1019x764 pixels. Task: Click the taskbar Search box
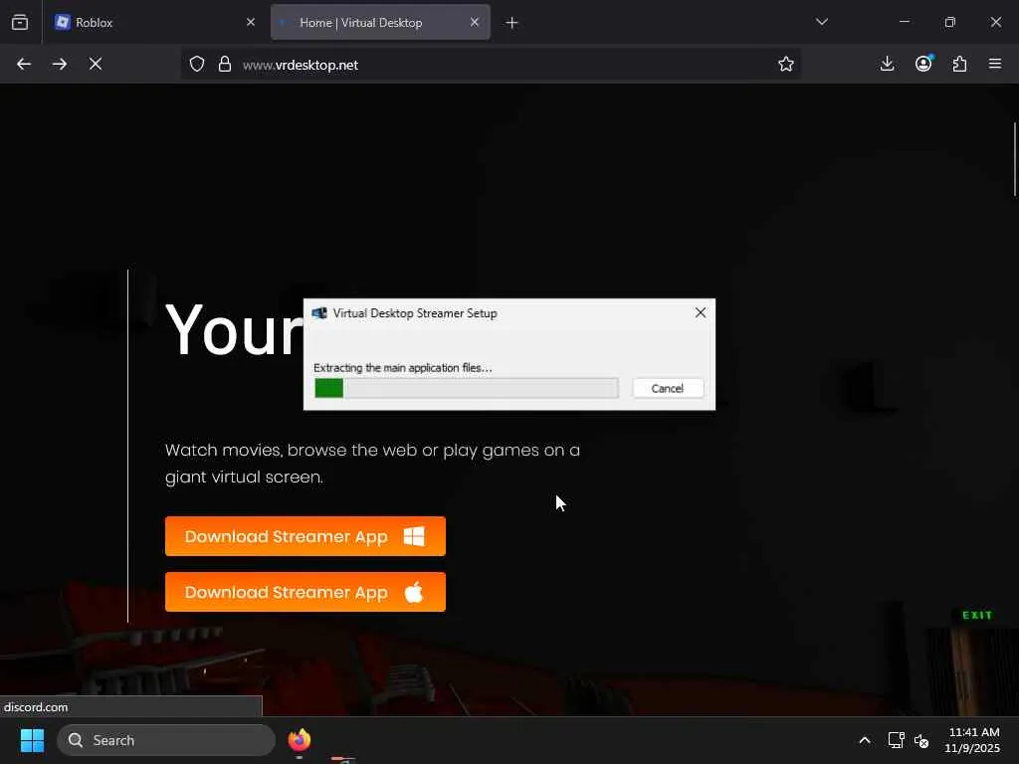click(166, 740)
